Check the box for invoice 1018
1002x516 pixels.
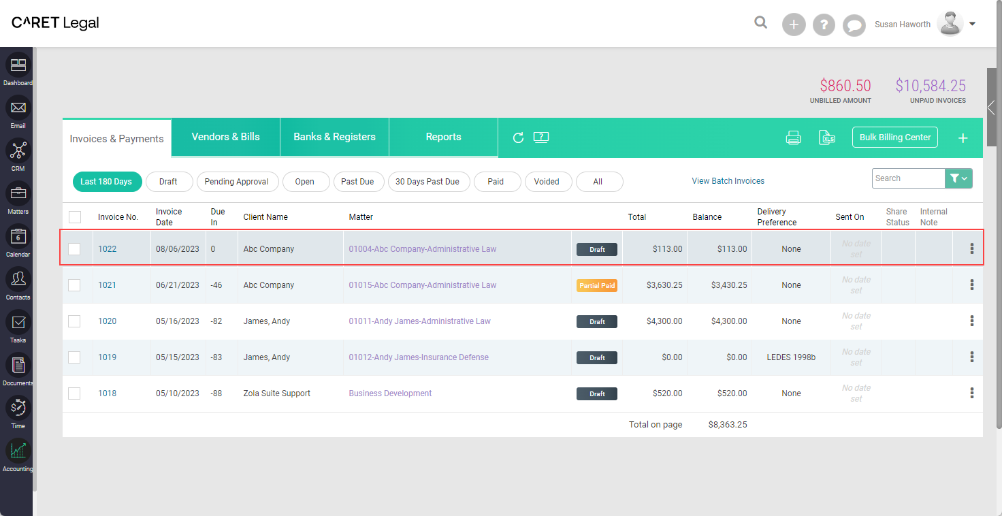coord(74,393)
